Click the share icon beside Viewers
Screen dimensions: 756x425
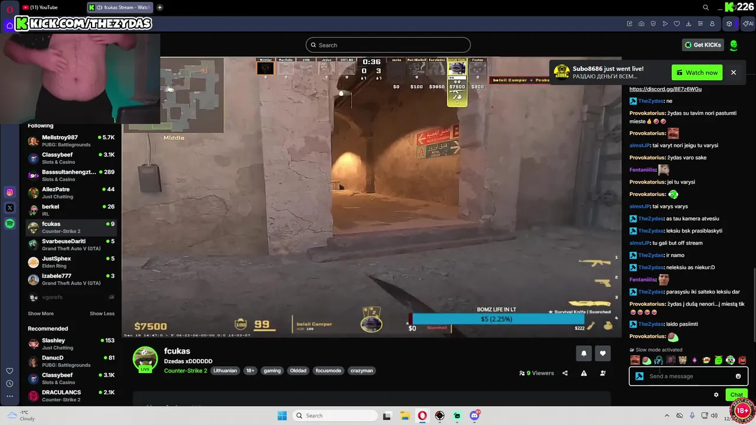click(565, 373)
